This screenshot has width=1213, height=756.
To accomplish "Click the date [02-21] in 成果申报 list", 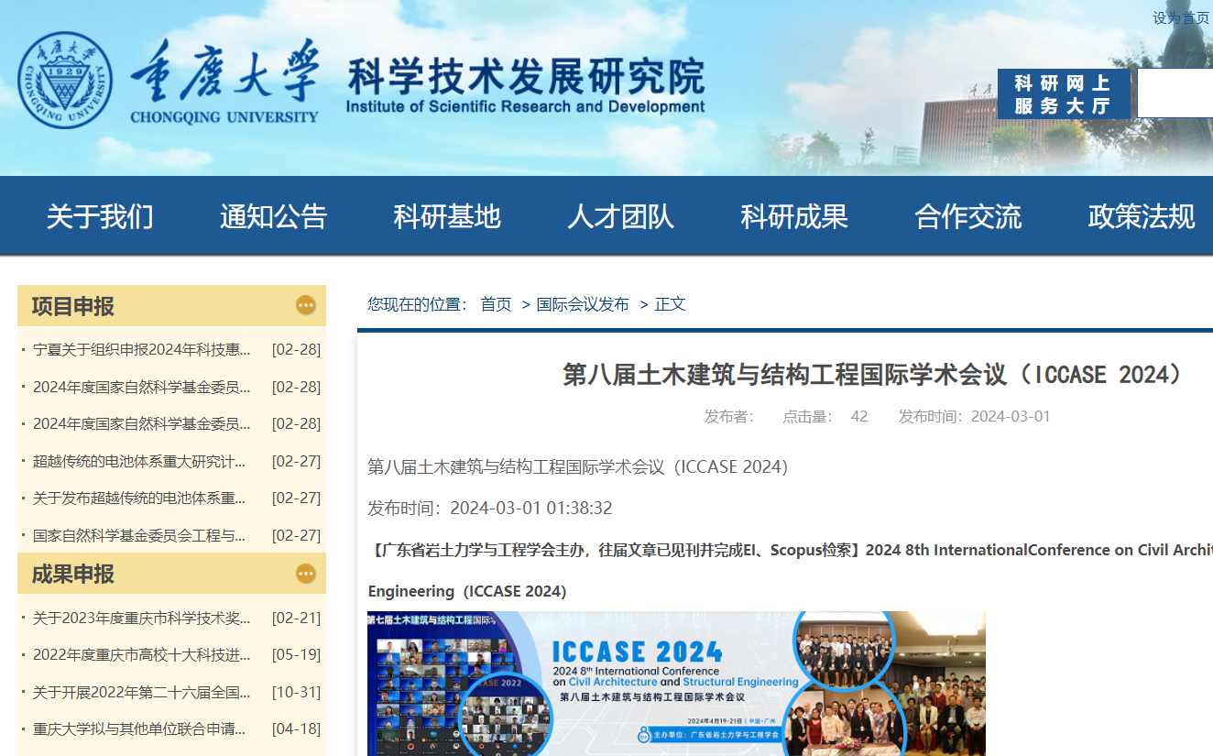I will 296,618.
